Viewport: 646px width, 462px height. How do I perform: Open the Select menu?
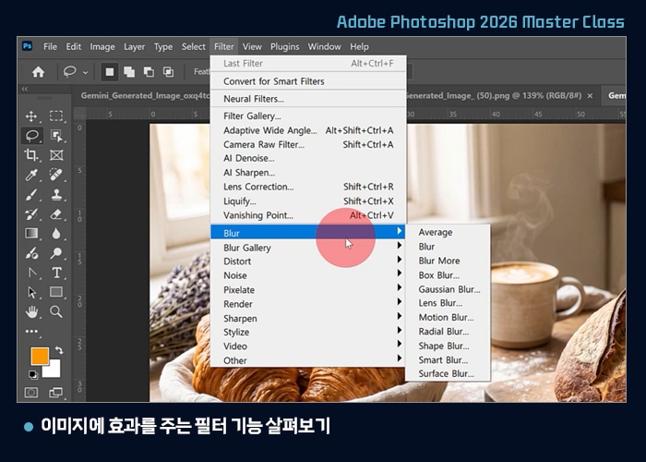tap(193, 46)
